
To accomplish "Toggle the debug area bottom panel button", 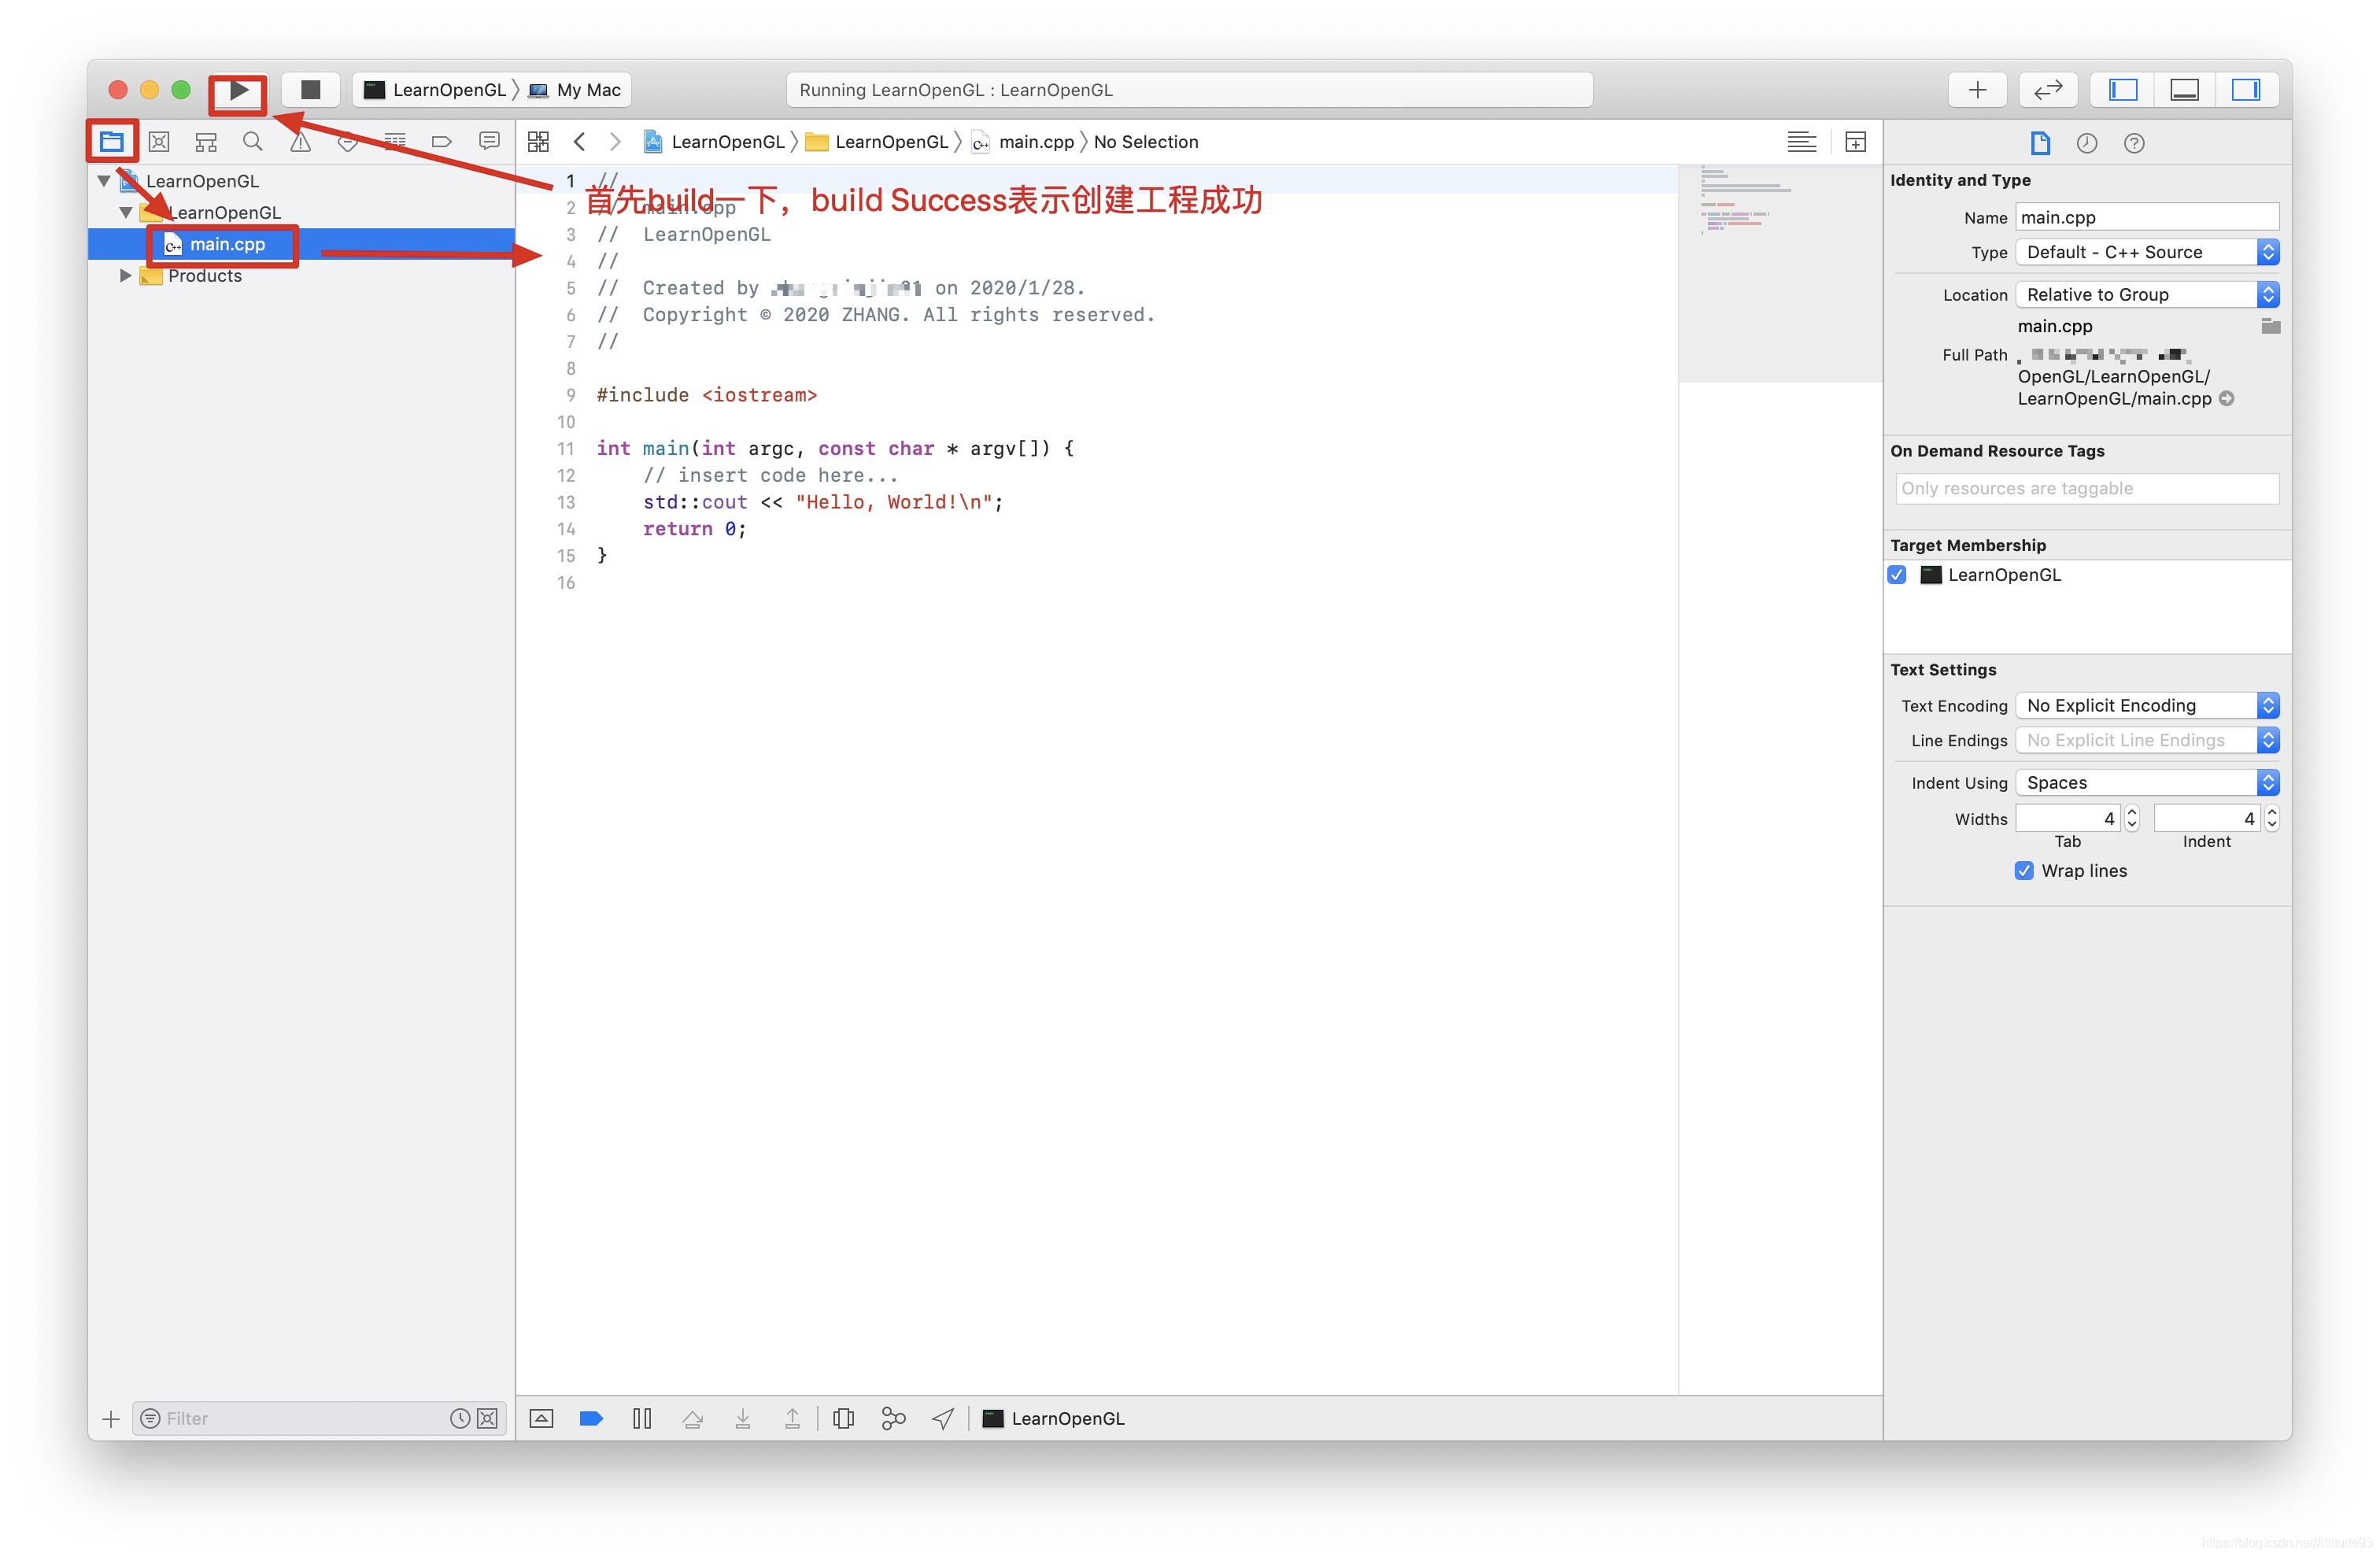I will click(2184, 90).
